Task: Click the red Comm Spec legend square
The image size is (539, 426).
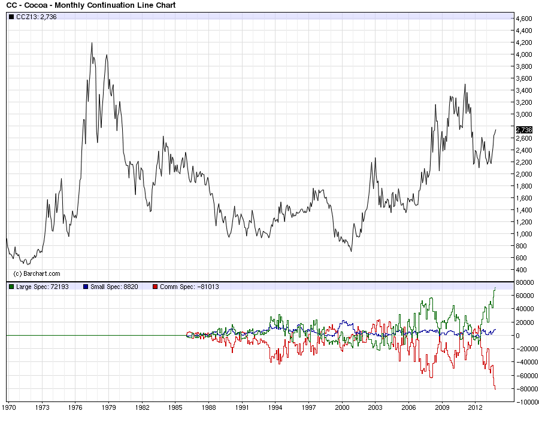Action: click(155, 287)
